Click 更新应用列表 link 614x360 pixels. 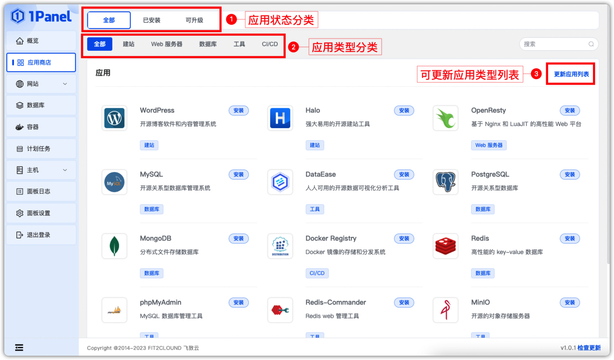coord(571,74)
